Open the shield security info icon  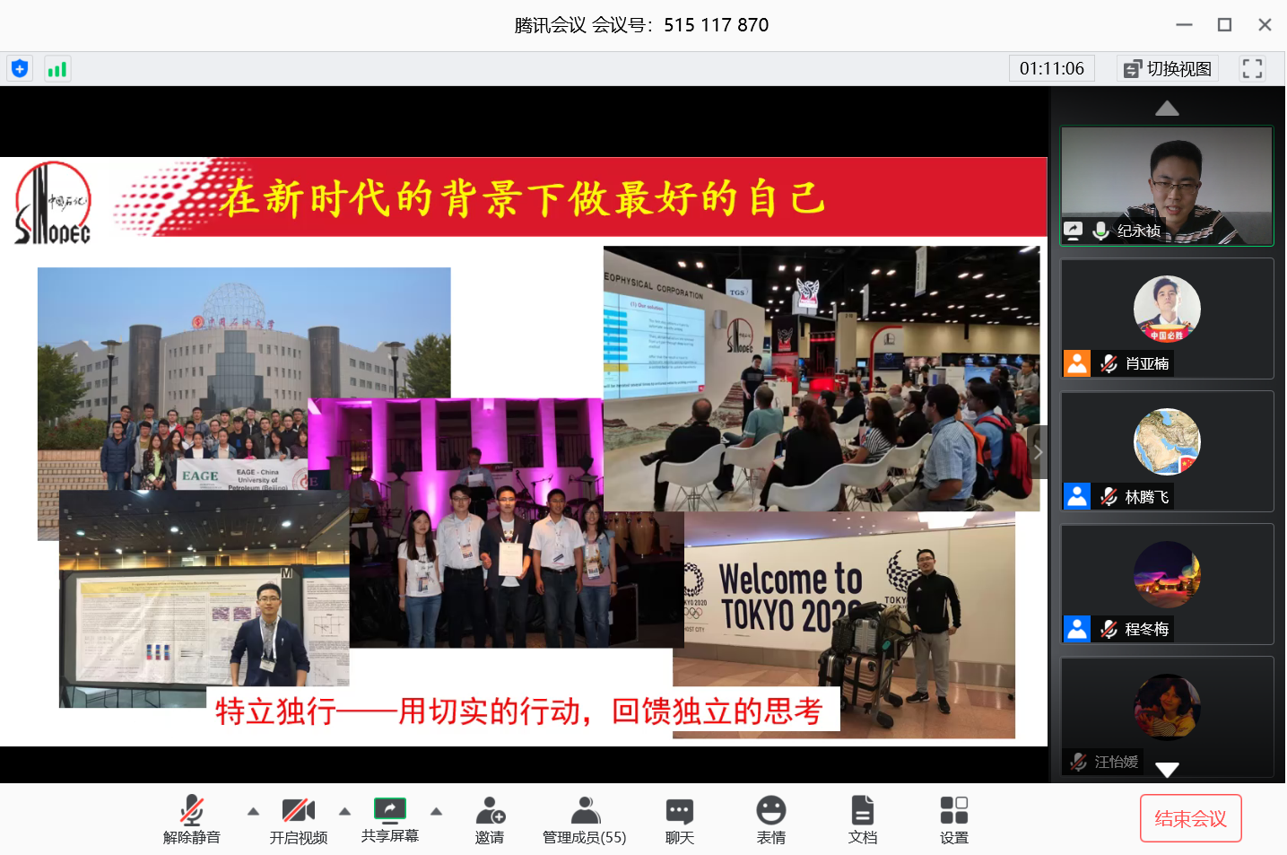(x=20, y=69)
